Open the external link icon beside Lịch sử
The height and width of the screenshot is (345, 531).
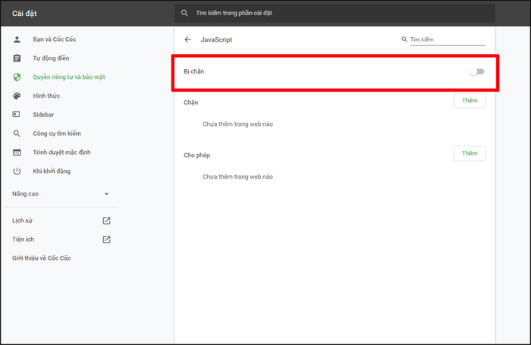106,221
